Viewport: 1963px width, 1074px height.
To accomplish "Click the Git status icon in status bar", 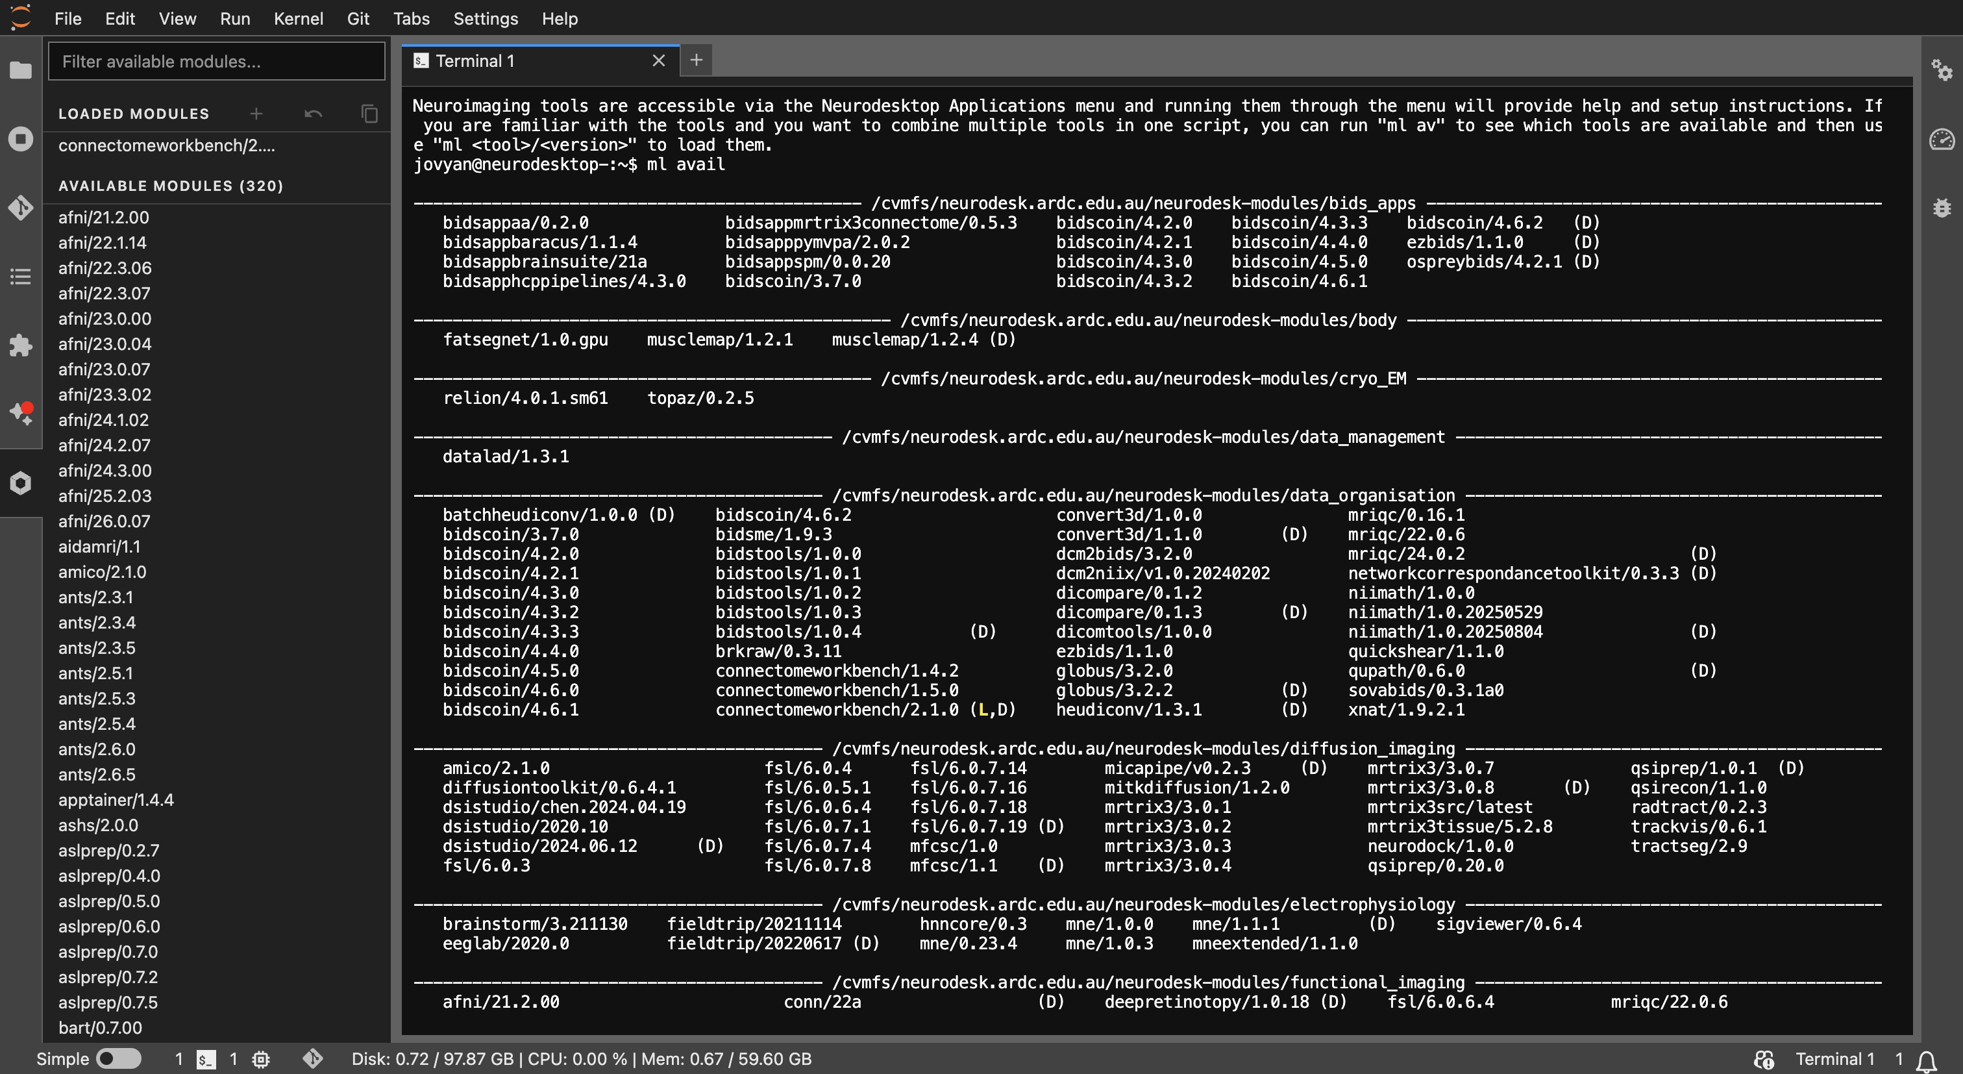I will pos(312,1059).
